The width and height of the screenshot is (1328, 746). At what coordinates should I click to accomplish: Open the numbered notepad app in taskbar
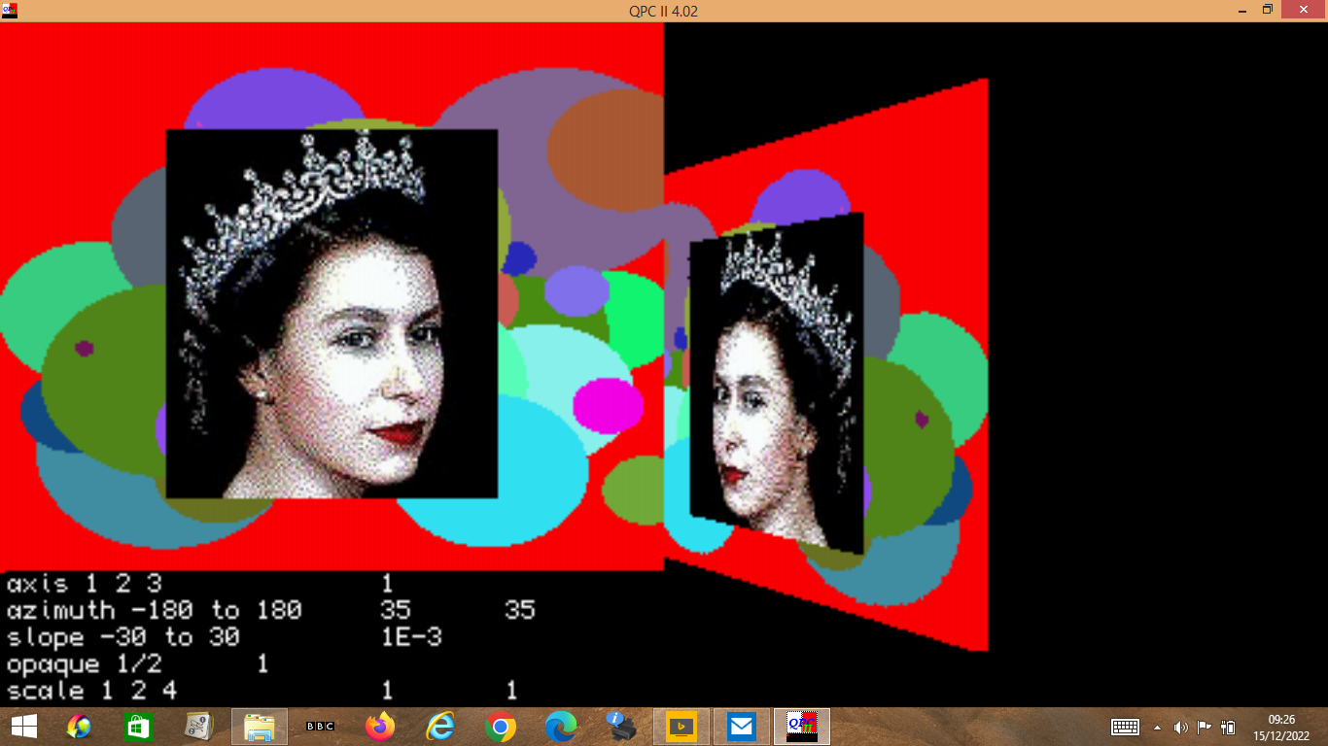point(199,726)
